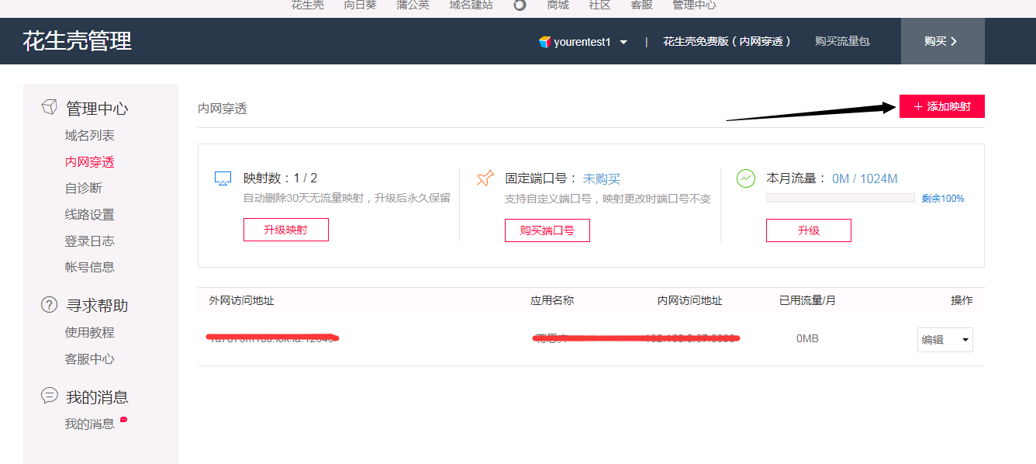Screen dimensions: 1036x464
Task: Click the 购买 button with chevron arrow
Action: tap(942, 41)
